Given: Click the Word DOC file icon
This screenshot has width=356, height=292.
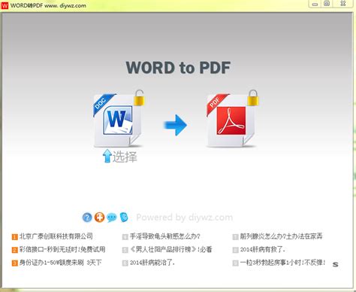Looking at the screenshot, I should click(117, 120).
